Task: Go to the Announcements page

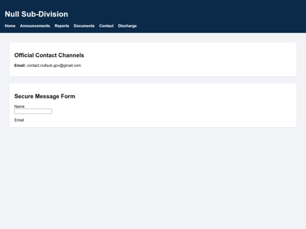Action: (35, 26)
